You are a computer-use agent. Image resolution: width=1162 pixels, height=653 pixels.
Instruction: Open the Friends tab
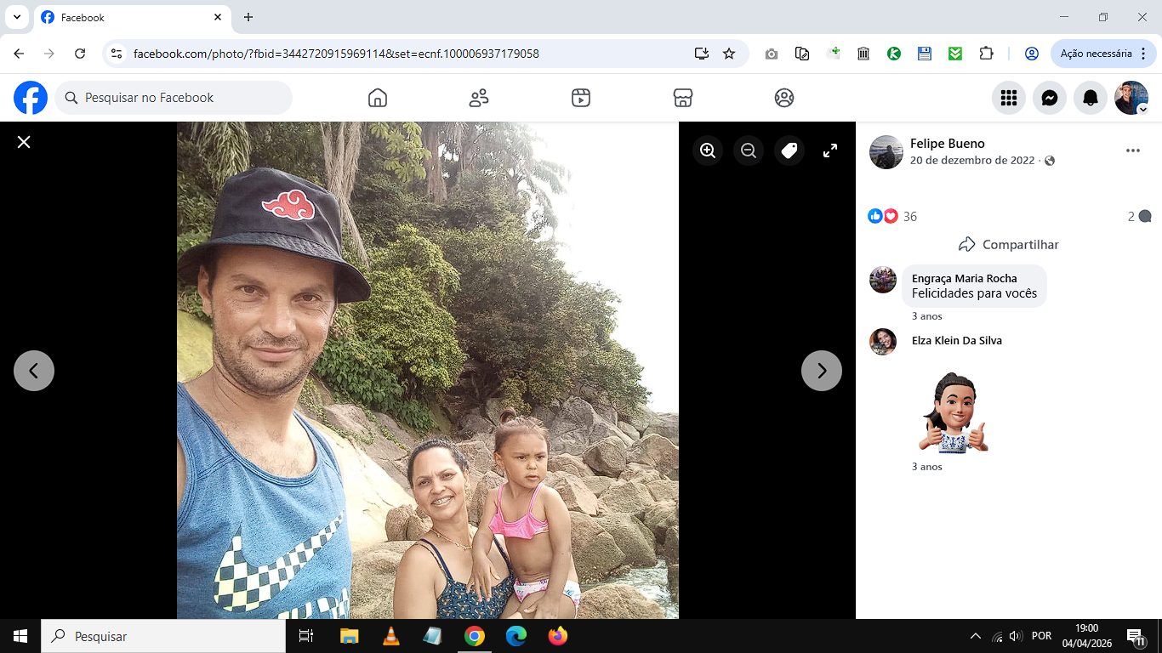tap(479, 98)
